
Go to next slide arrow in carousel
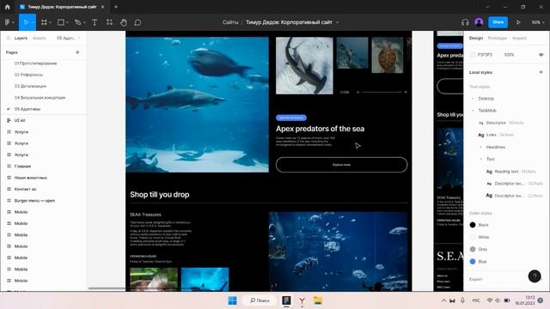point(405,92)
